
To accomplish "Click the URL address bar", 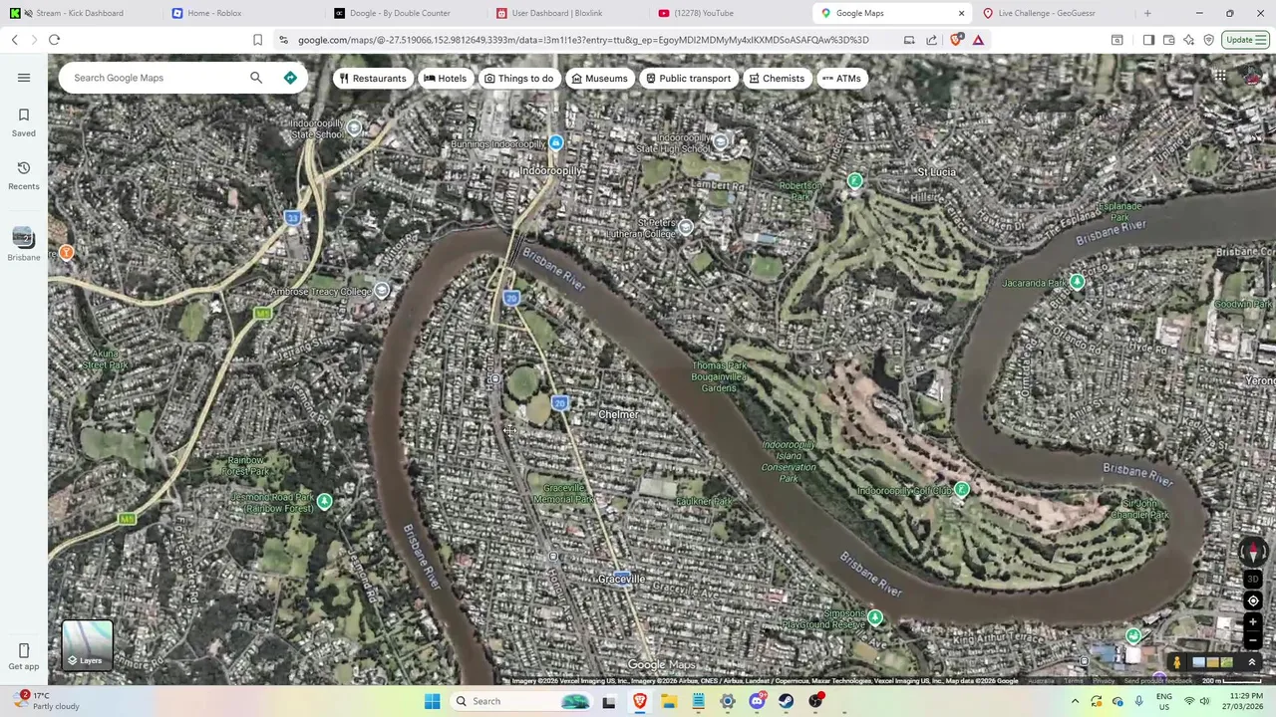I will pos(583,40).
